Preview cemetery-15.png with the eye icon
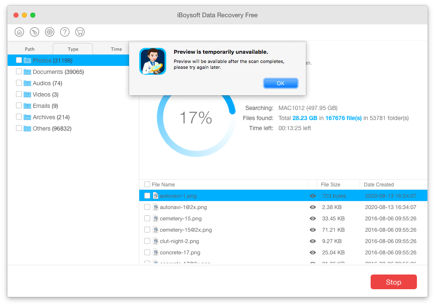 tap(313, 219)
